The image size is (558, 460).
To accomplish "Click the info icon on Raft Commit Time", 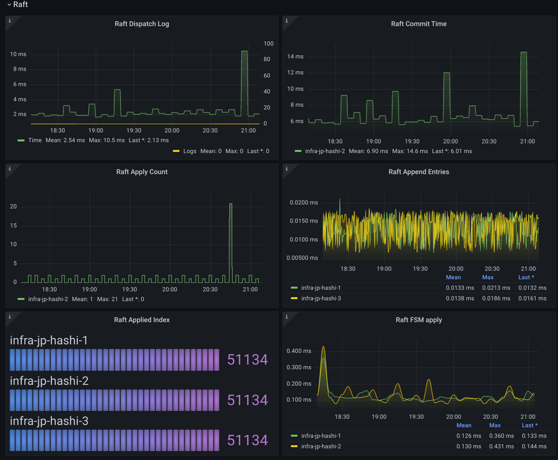I will (287, 21).
